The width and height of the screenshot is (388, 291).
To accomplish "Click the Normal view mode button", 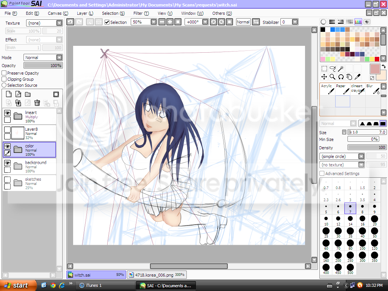I will [243, 22].
